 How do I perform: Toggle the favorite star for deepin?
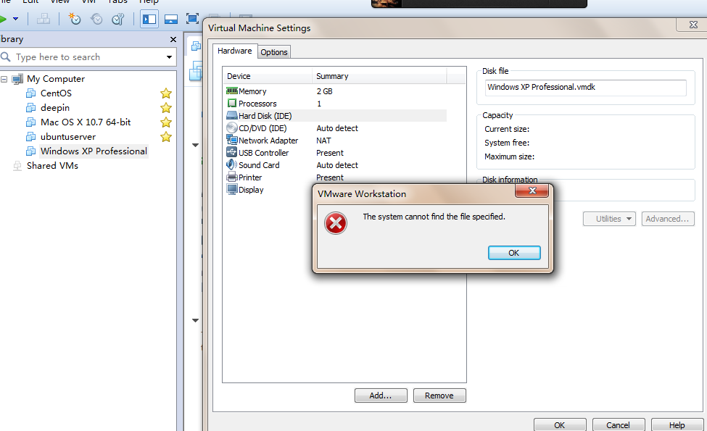pos(166,108)
